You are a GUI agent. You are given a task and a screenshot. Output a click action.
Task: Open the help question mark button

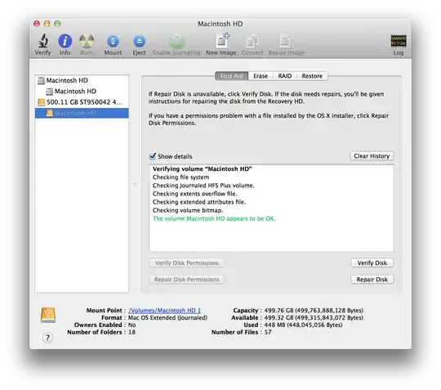tap(48, 338)
